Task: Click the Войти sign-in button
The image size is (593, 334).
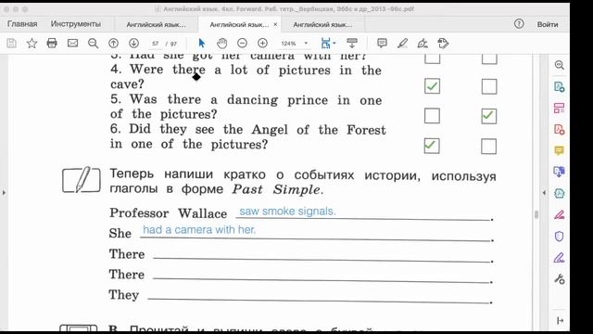Action: [548, 24]
